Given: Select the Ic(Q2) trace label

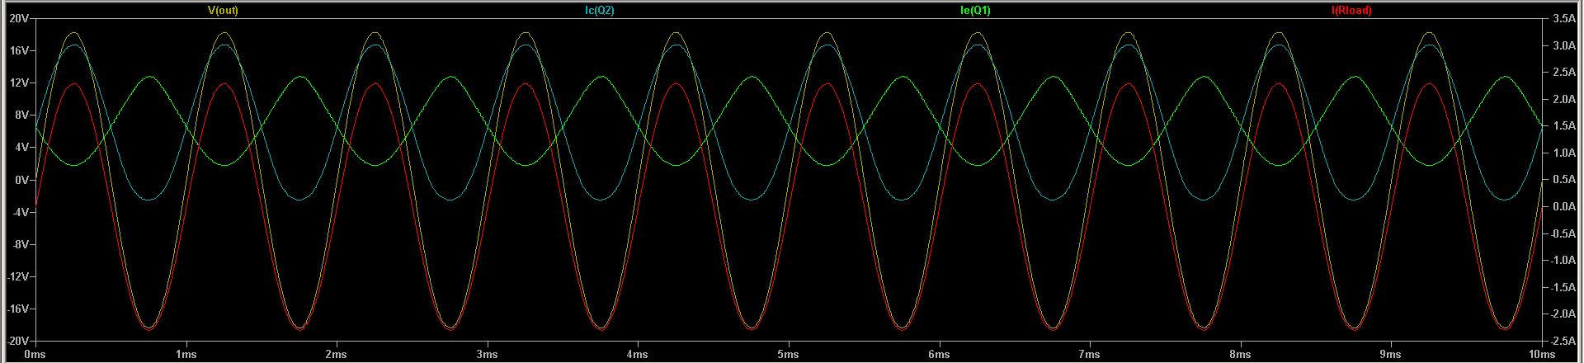Looking at the screenshot, I should pos(600,11).
